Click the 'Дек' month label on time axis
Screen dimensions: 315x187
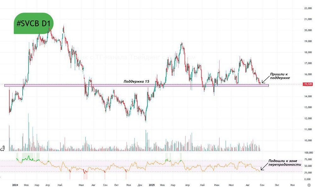[140, 185]
